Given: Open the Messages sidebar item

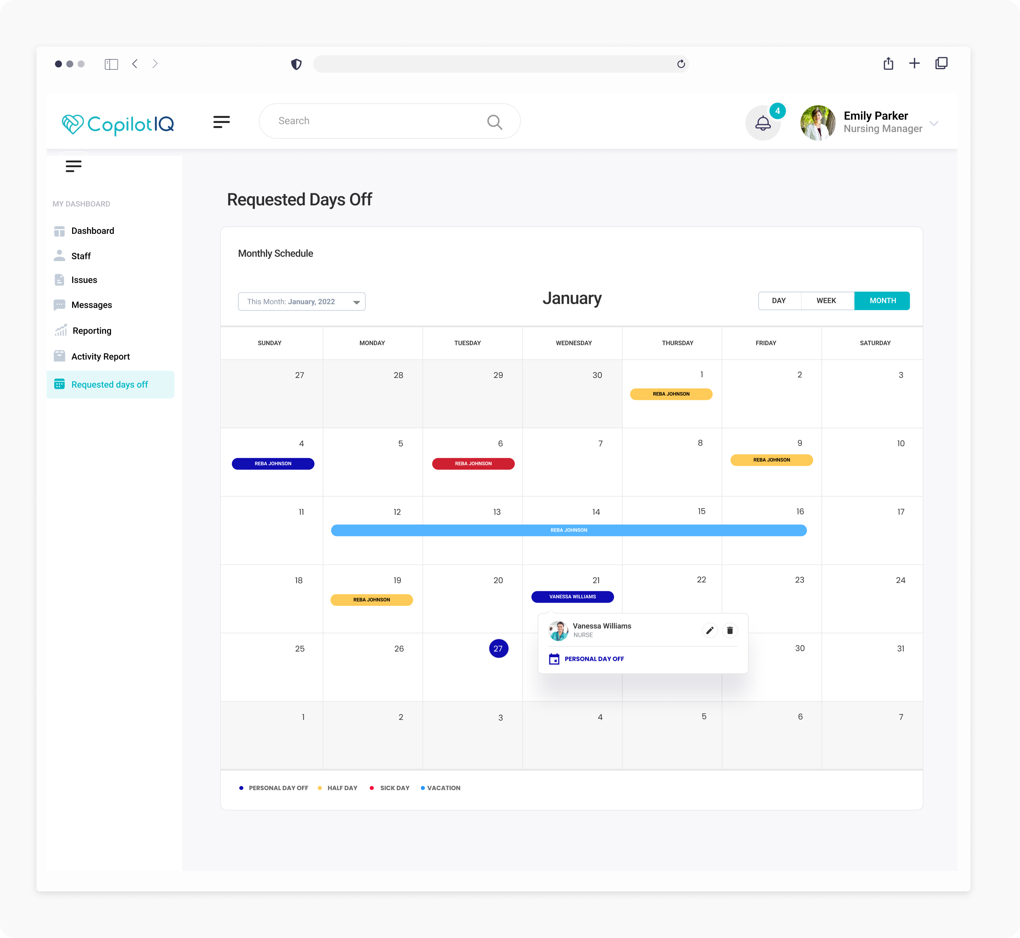Looking at the screenshot, I should (91, 304).
